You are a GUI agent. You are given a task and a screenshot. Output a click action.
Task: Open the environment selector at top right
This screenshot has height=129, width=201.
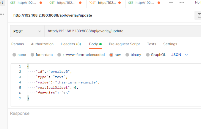198,3
